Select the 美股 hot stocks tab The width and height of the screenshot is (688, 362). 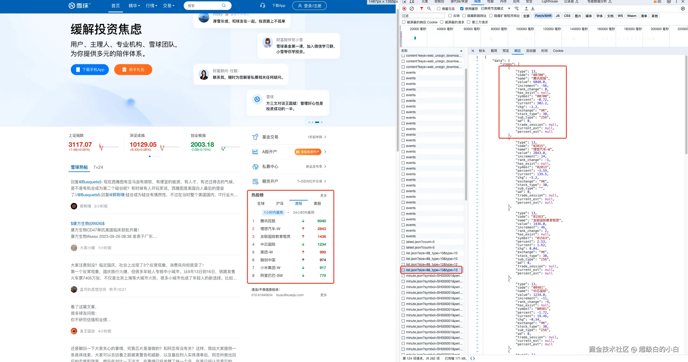317,203
